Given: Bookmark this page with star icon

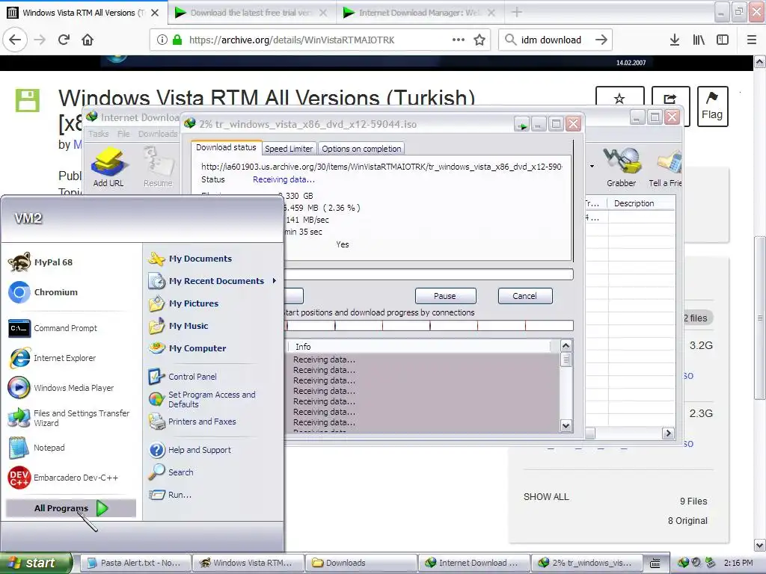Looking at the screenshot, I should 479,40.
